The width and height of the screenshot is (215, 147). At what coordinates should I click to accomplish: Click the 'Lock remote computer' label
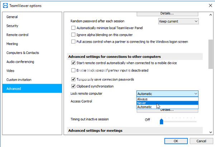tap(86, 93)
